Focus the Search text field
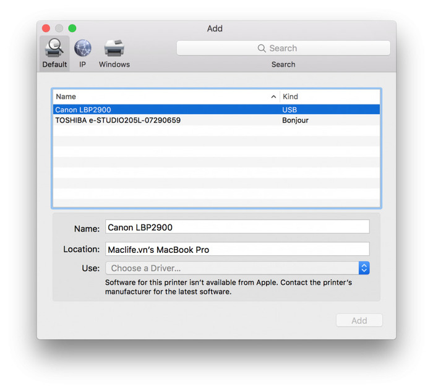Viewport: 433px width, 392px height. tap(283, 48)
